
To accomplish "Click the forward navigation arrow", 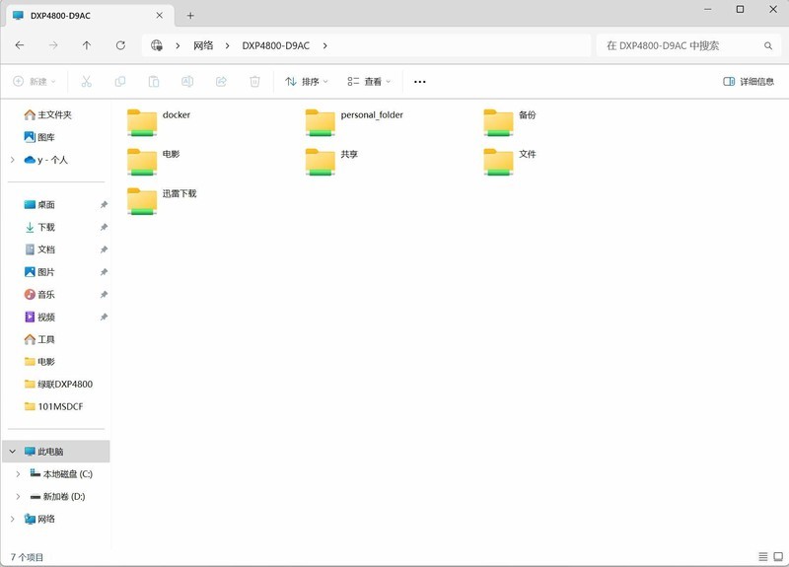I will pyautogui.click(x=53, y=45).
